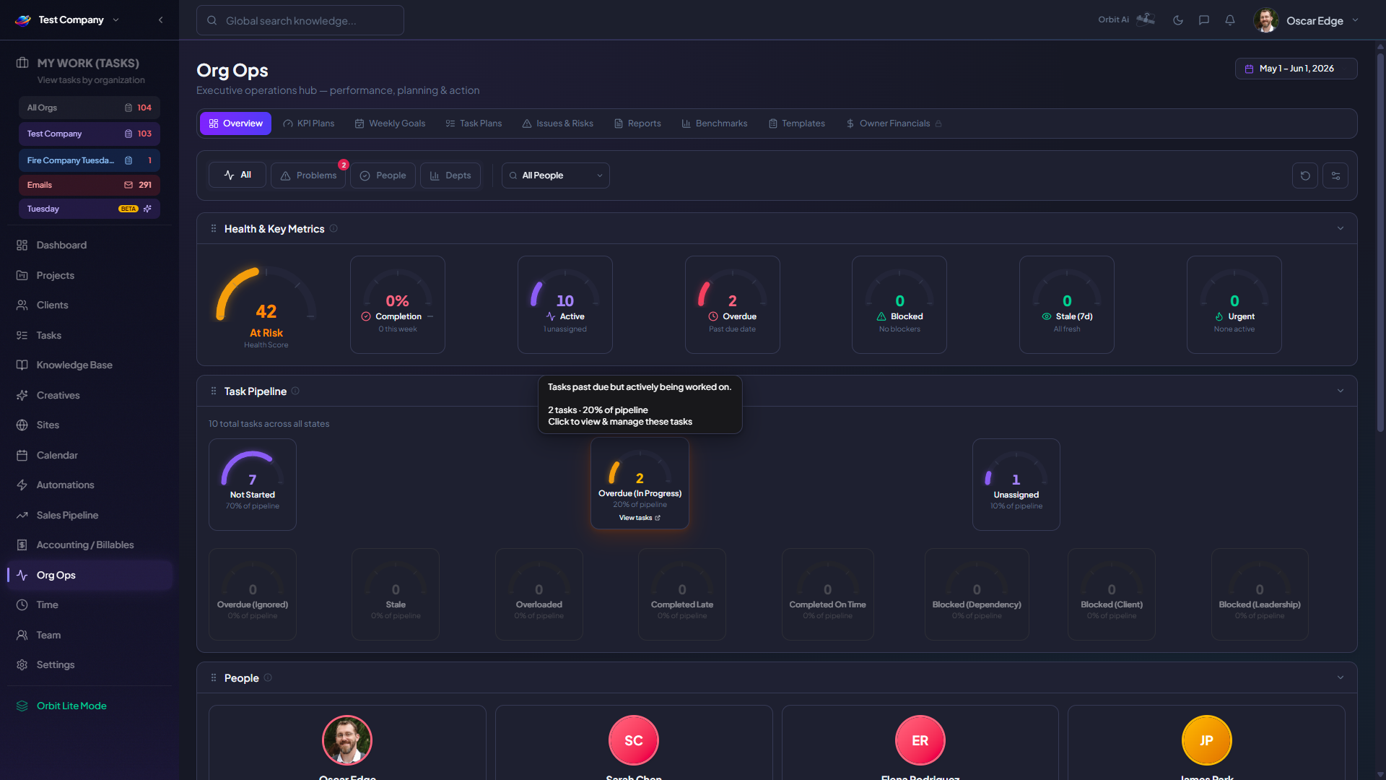This screenshot has height=780, width=1386.
Task: Switch to the Overview tab
Action: [235, 123]
